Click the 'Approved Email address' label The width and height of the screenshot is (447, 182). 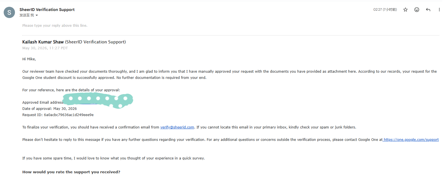coord(43,103)
